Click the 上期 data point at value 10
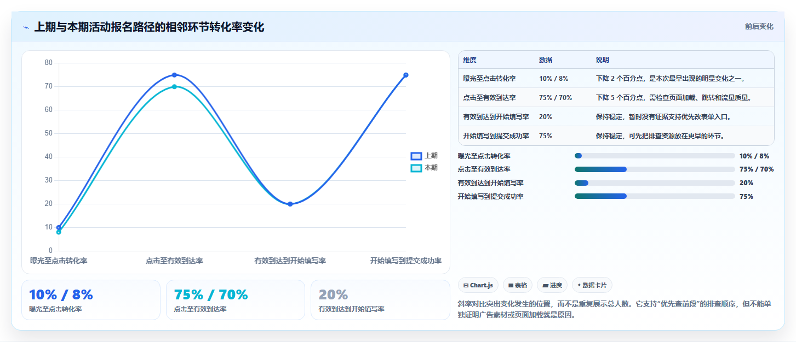This screenshot has height=342, width=796. coord(59,227)
